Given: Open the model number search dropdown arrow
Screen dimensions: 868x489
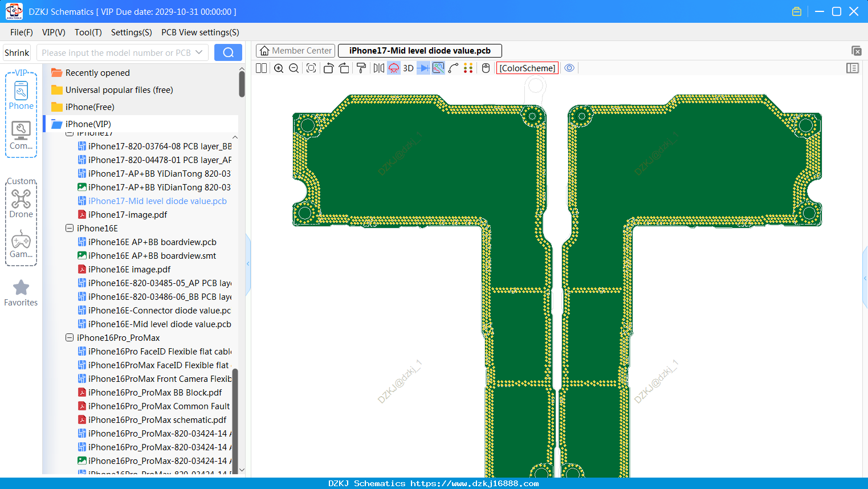Looking at the screenshot, I should [199, 52].
